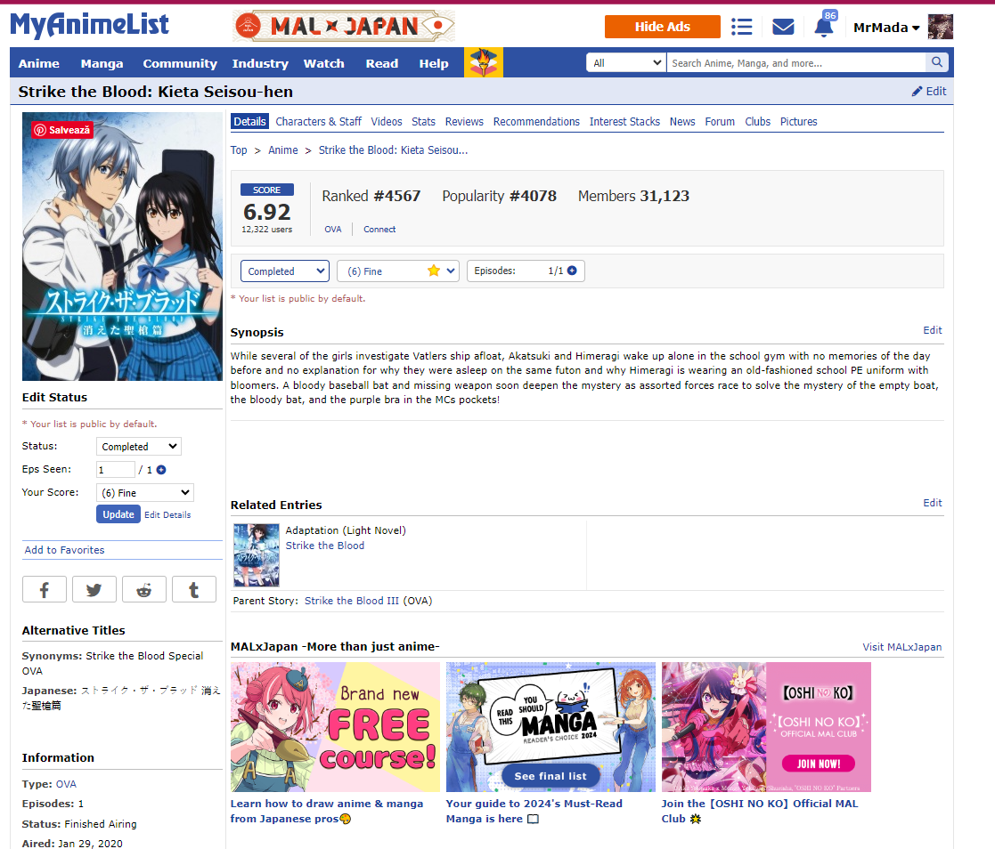The image size is (995, 849).
Task: Open the Anime menu in navbar
Action: [x=38, y=63]
